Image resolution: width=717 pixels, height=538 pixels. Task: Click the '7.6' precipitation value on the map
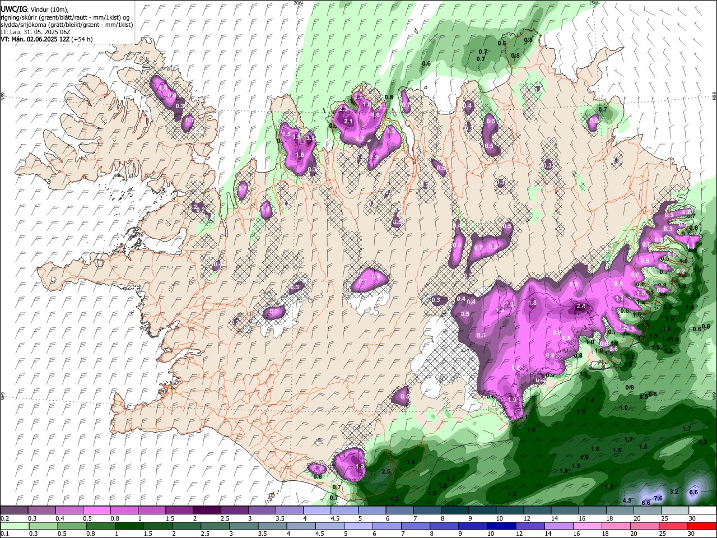[658, 498]
